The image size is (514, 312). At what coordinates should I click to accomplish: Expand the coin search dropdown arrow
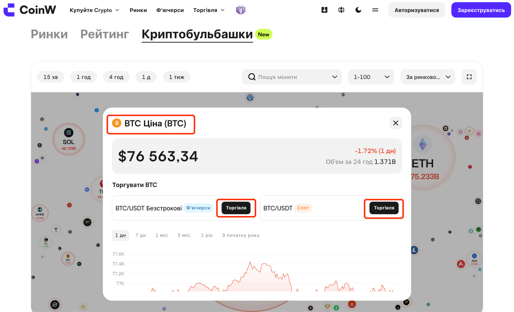[x=335, y=77]
